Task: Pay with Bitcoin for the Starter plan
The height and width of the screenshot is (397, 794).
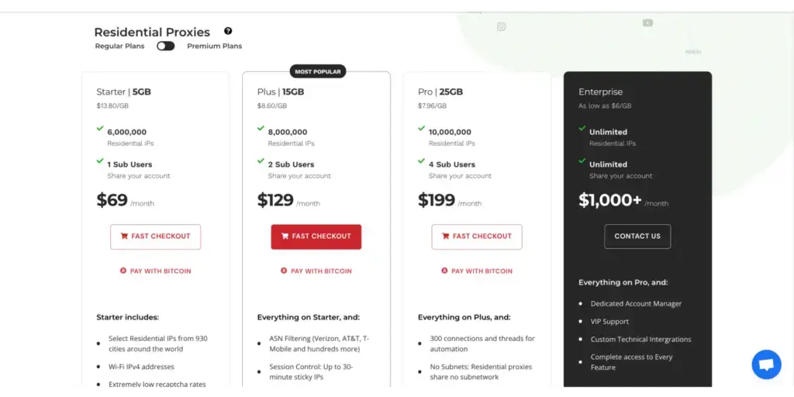Action: pyautogui.click(x=155, y=271)
